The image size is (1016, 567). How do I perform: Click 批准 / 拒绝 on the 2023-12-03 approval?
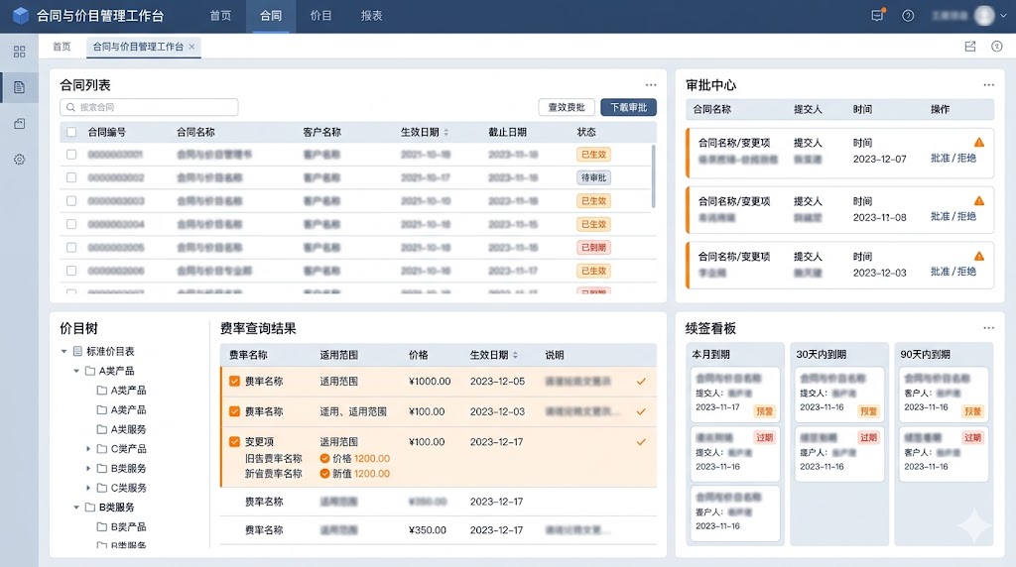952,272
